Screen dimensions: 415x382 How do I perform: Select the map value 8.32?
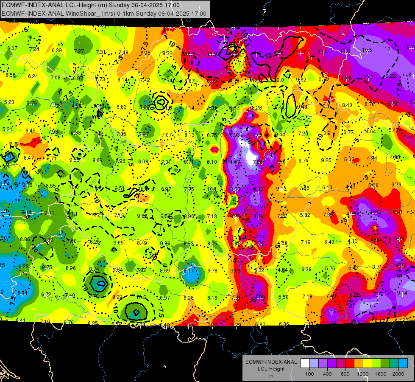click(x=167, y=53)
